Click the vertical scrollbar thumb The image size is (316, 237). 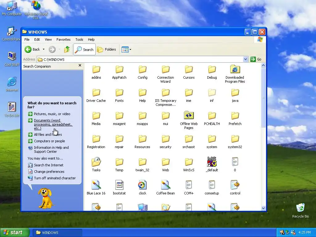pyautogui.click(x=263, y=98)
